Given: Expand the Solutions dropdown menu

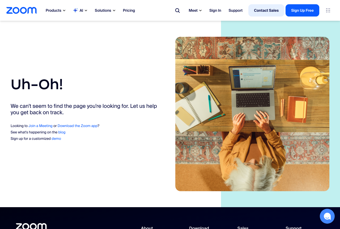Looking at the screenshot, I should click(105, 10).
